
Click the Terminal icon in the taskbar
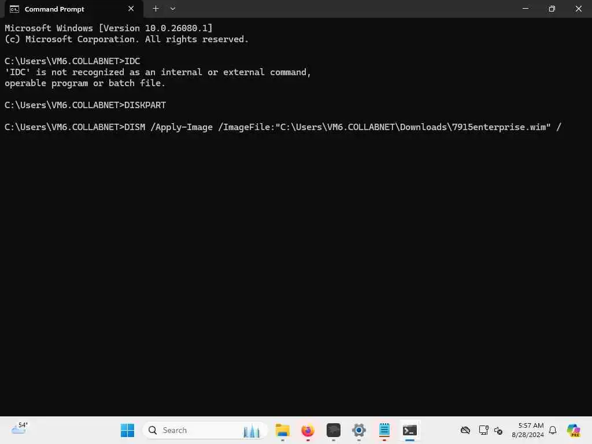pos(410,430)
